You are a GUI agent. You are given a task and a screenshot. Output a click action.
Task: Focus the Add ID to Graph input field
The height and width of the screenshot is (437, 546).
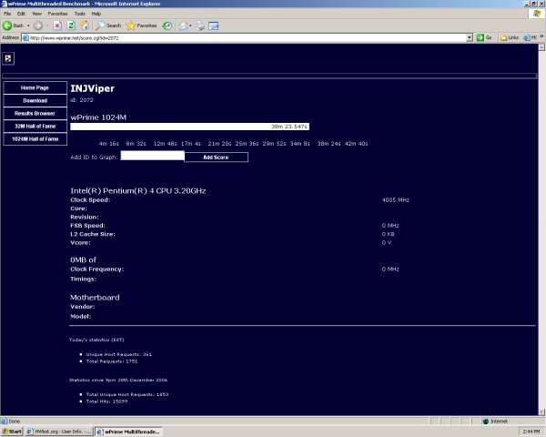pos(152,156)
